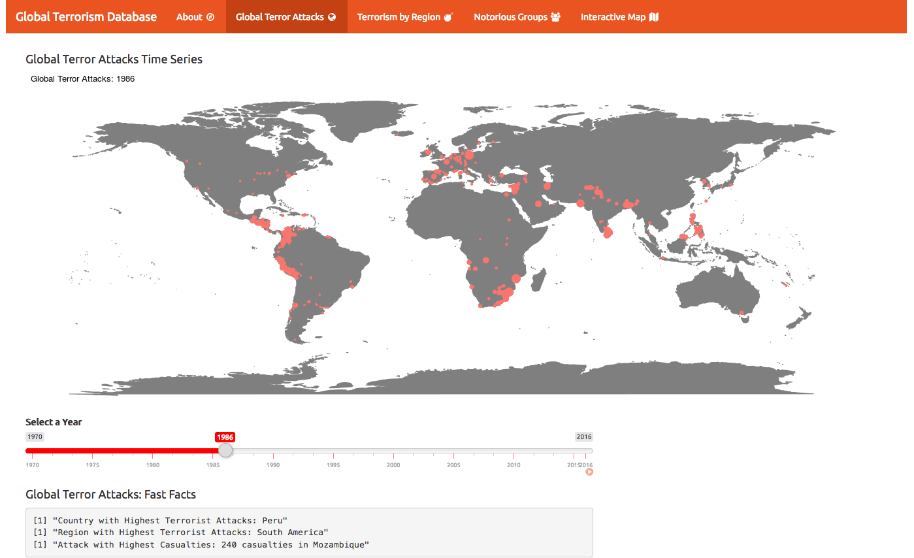This screenshot has height=558, width=914.
Task: Open the About tab
Action: pyautogui.click(x=189, y=17)
